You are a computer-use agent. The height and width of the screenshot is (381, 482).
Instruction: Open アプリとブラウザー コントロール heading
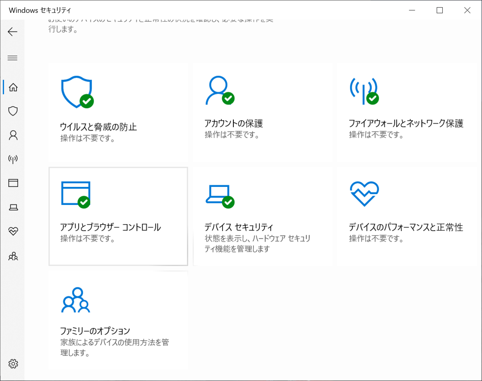pos(110,227)
